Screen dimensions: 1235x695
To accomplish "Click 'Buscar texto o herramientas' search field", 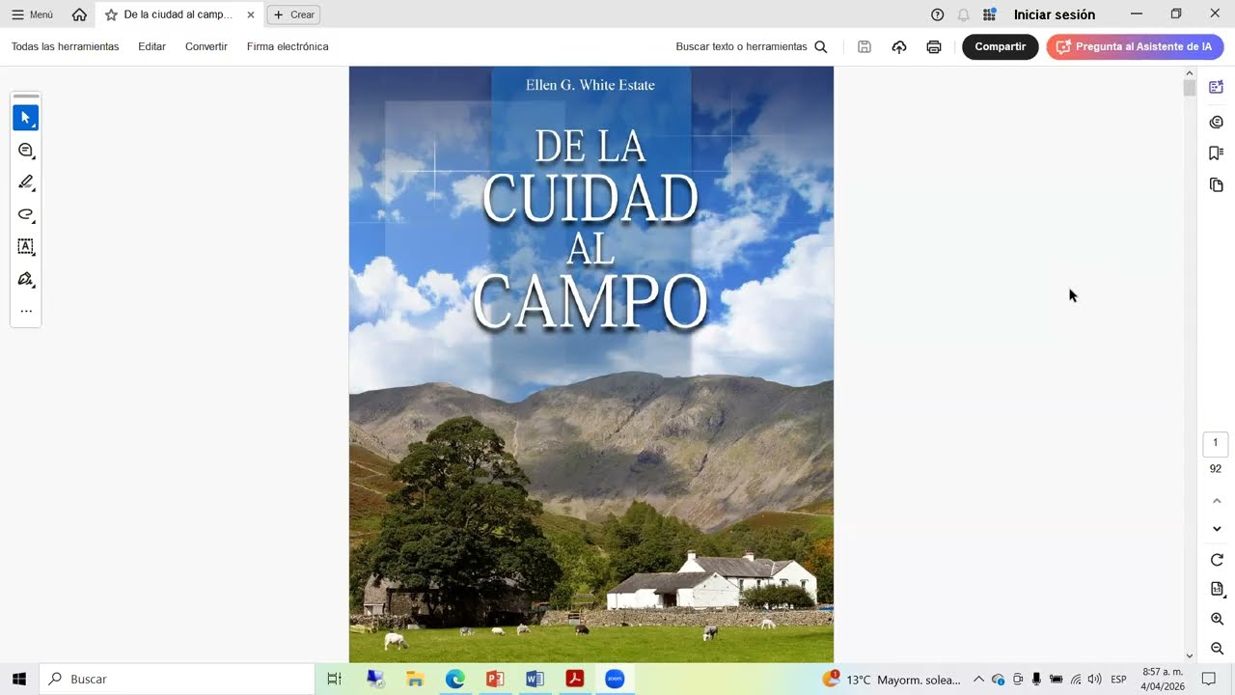I will click(752, 46).
